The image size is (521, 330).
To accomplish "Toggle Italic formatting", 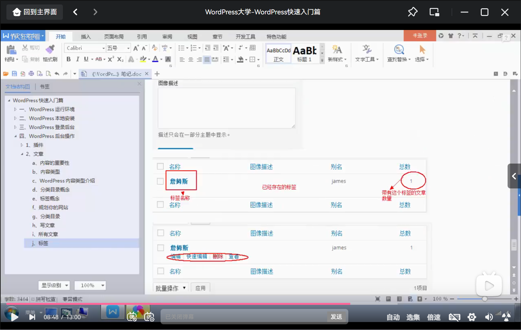I will pos(77,59).
